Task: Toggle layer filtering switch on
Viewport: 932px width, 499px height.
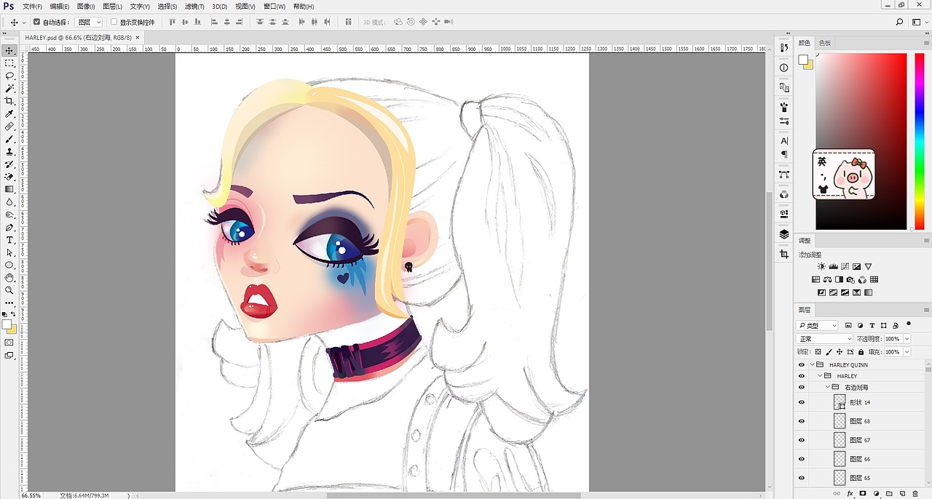Action: [x=909, y=324]
